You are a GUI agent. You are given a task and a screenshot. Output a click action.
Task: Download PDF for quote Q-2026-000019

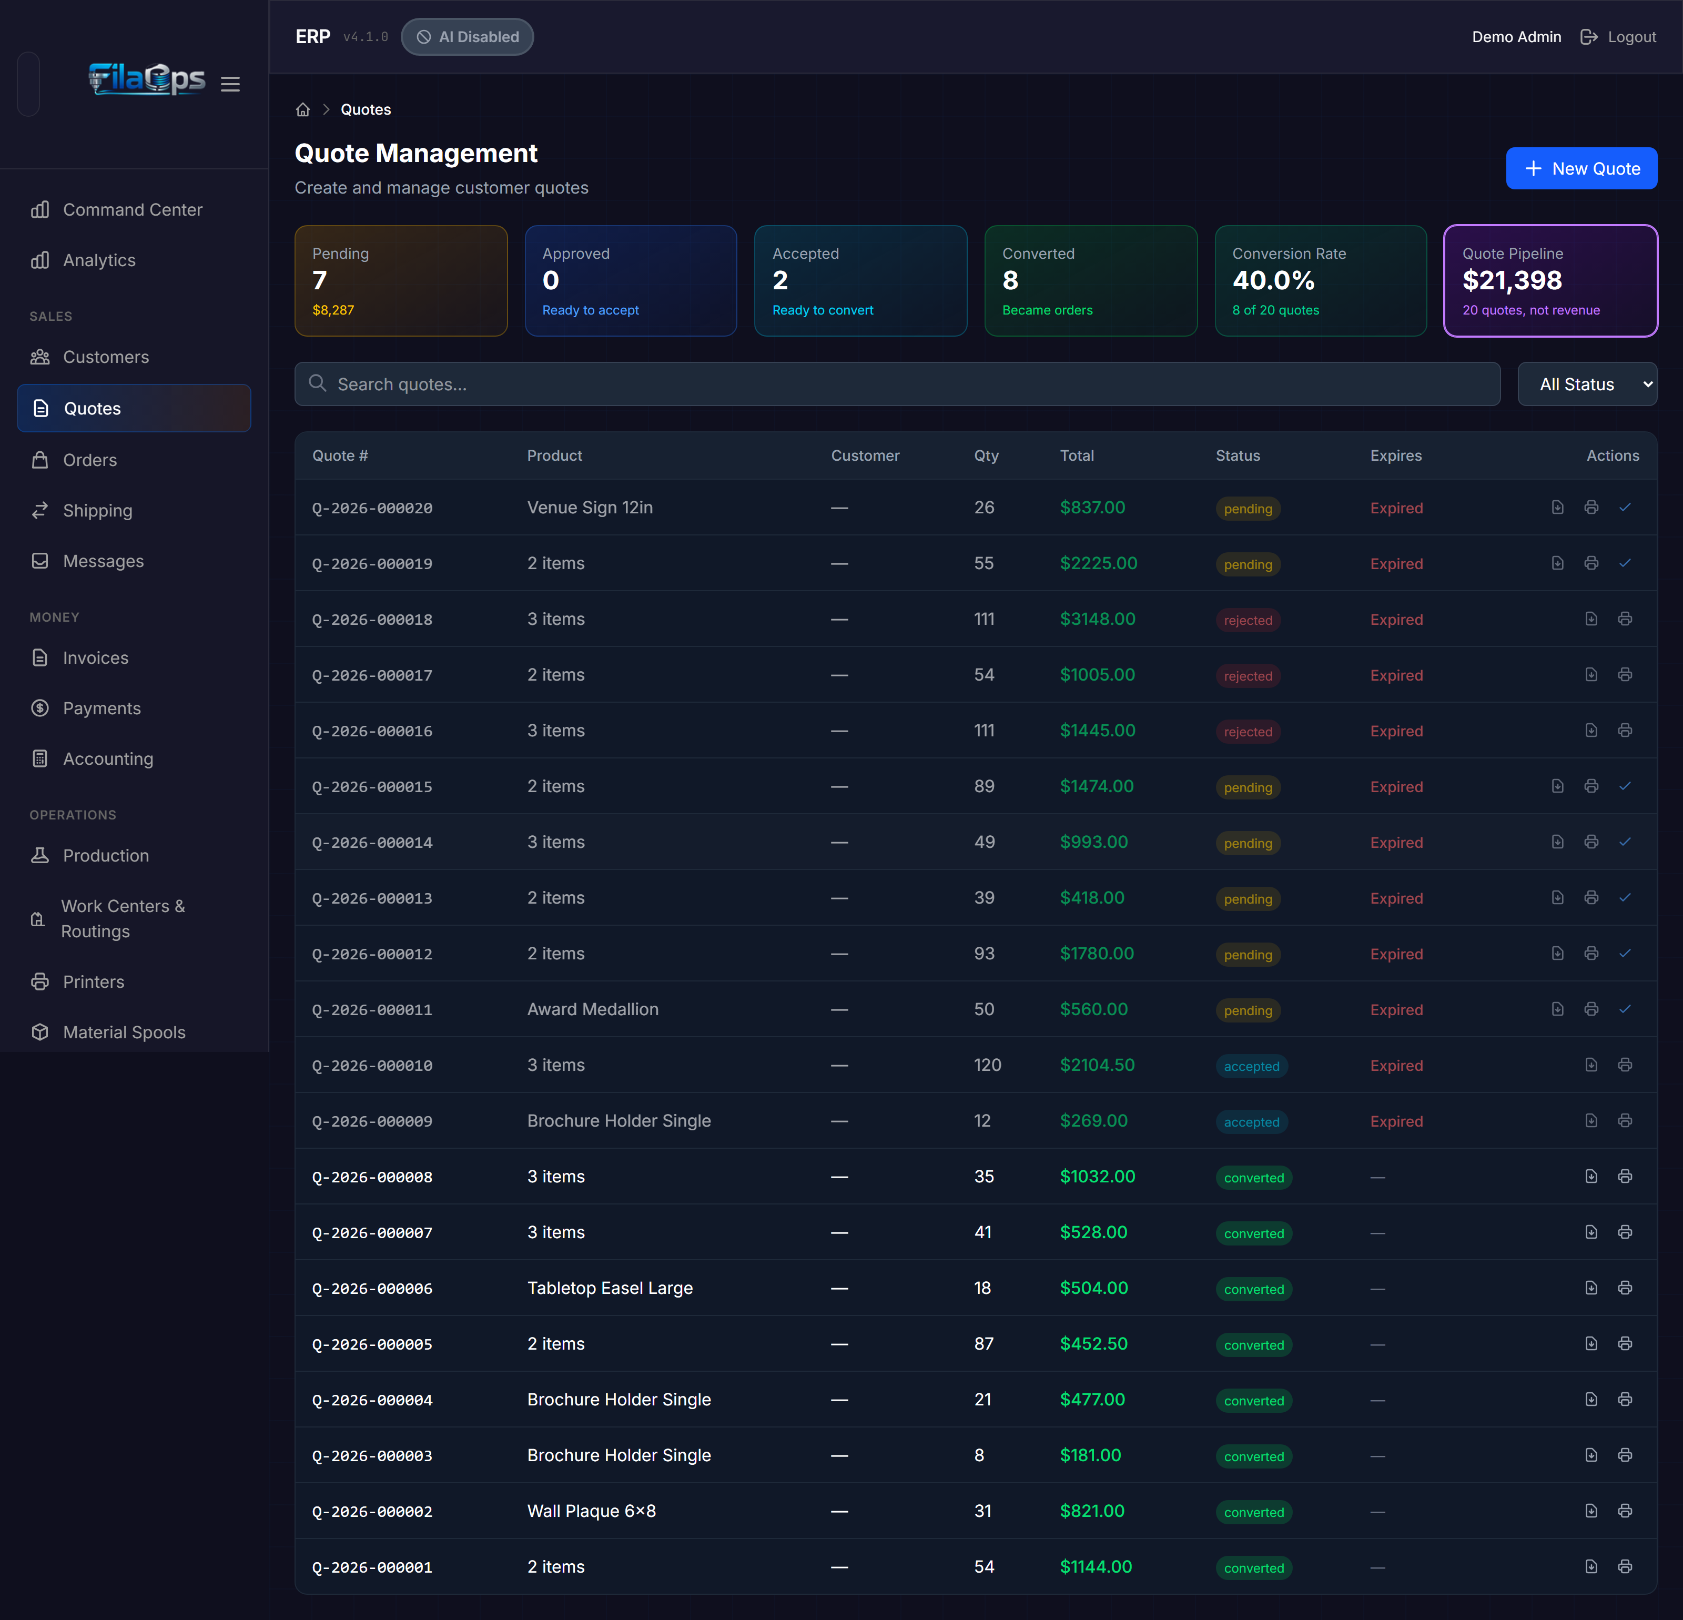[x=1557, y=563]
